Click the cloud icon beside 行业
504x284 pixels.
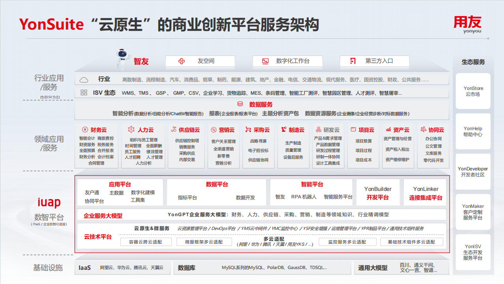coord(84,80)
